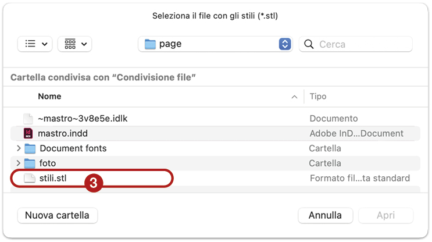Click the magnifying glass search icon
Image resolution: width=432 pixels, height=242 pixels.
coord(309,44)
